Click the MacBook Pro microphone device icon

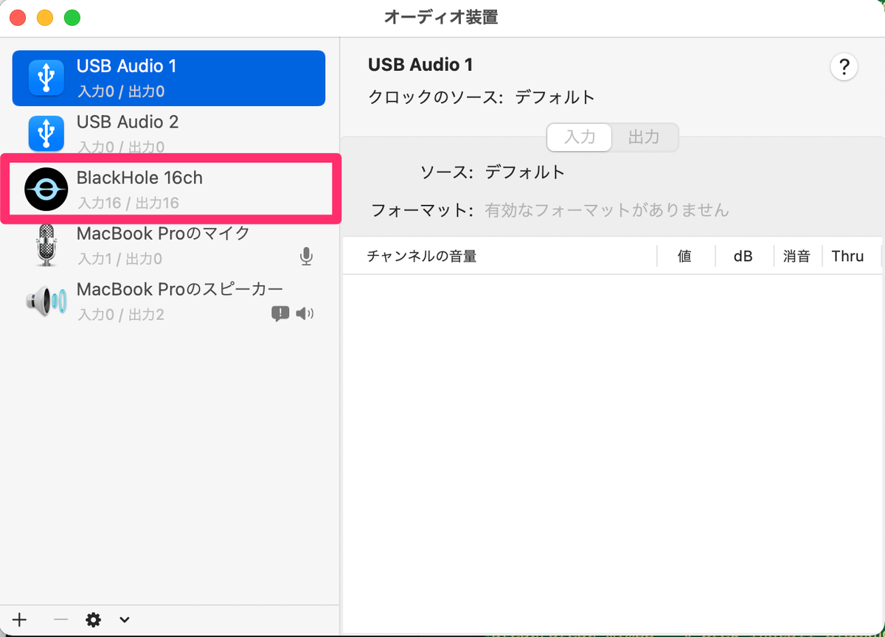click(x=46, y=246)
